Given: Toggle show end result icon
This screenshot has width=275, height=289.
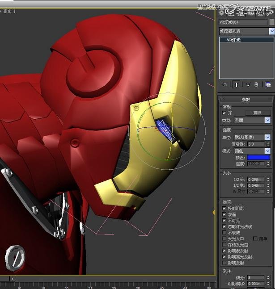Looking at the screenshot, I should coord(236,84).
